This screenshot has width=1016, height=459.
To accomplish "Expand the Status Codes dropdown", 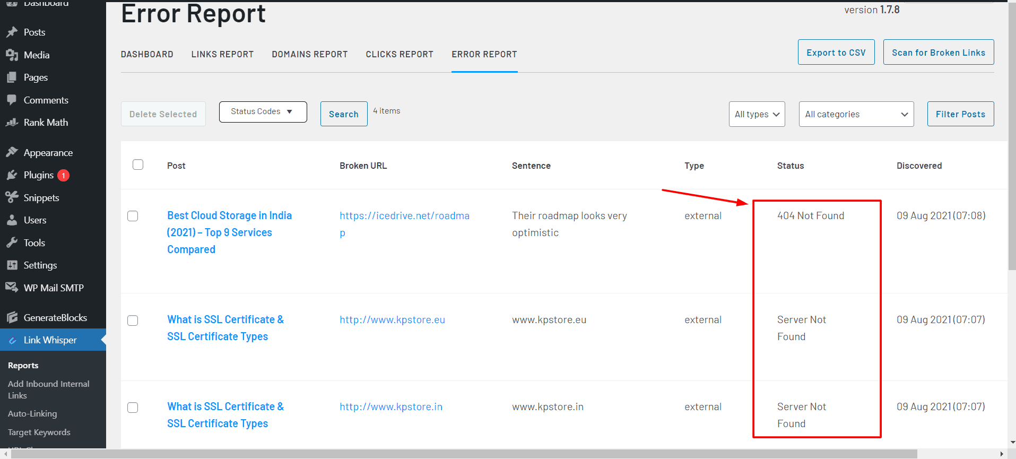I will (x=263, y=112).
